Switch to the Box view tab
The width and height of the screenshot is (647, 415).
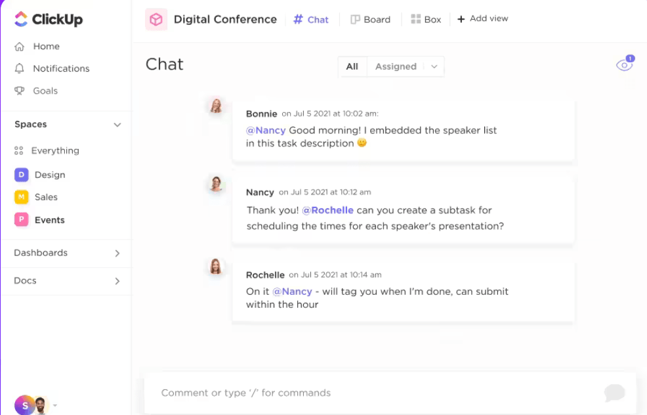coord(427,20)
